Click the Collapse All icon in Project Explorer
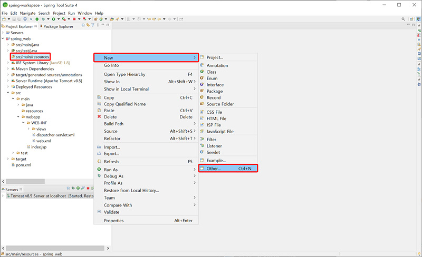This screenshot has height=257, width=422. [x=83, y=25]
